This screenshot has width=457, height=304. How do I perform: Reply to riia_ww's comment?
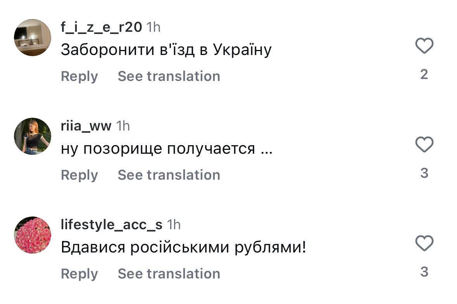tap(79, 175)
